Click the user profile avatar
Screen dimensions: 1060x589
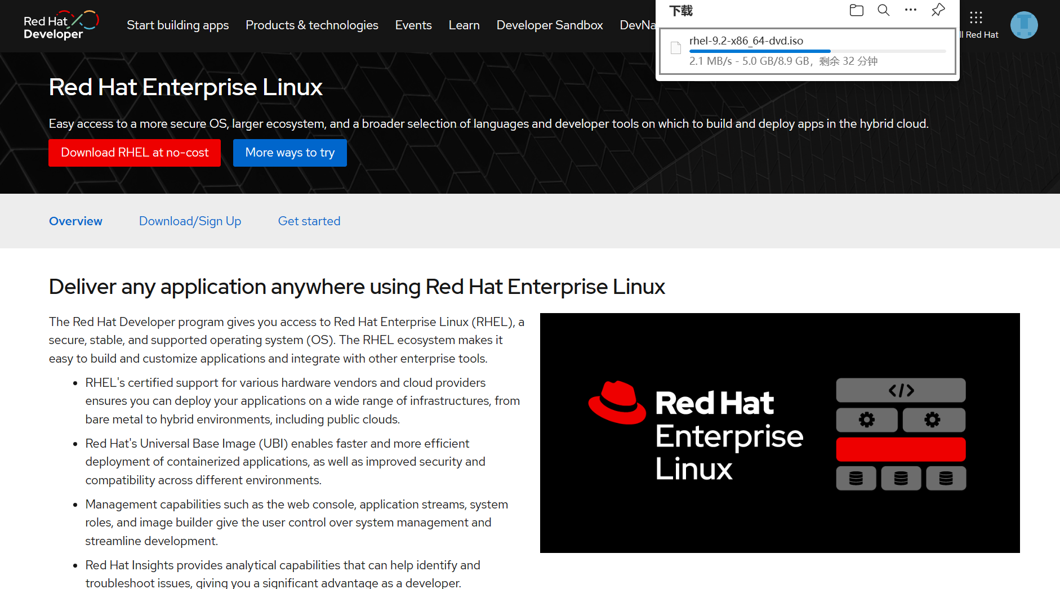tap(1024, 25)
